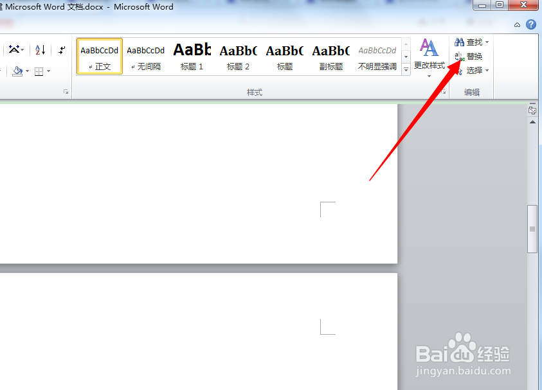Click the vertical scrollbar down arrow
Screen dimensions: 542x390
pyautogui.click(x=533, y=386)
